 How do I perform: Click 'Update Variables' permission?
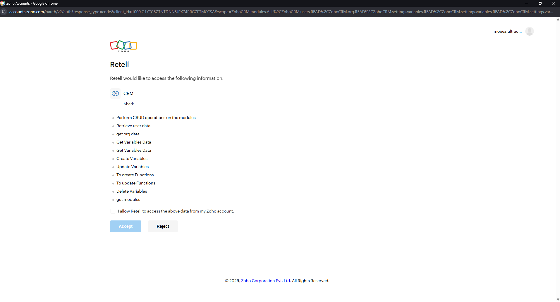pos(133,167)
